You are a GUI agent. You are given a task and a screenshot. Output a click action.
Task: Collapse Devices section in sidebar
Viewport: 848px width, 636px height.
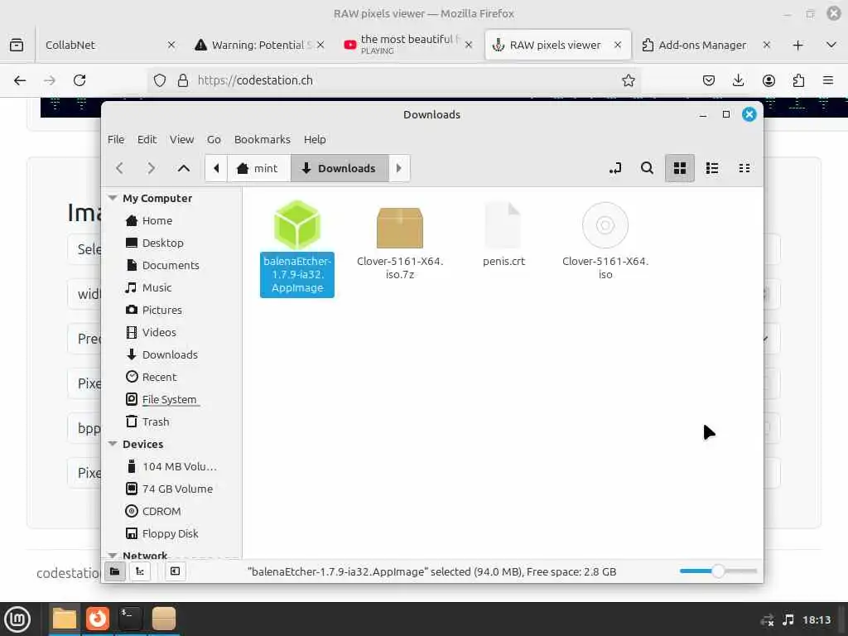(x=113, y=444)
